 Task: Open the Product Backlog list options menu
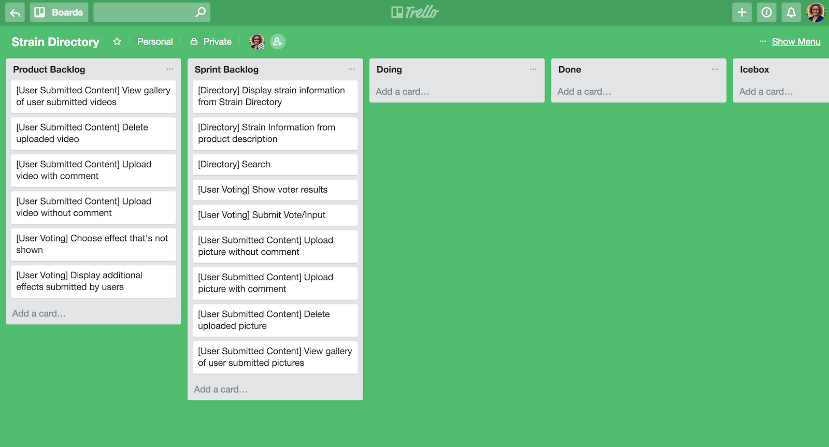pyautogui.click(x=170, y=69)
